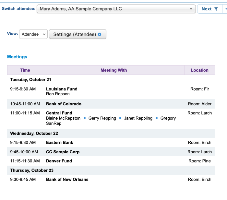Select the Eastern Bank meeting
The height and width of the screenshot is (200, 227).
[x=60, y=142]
